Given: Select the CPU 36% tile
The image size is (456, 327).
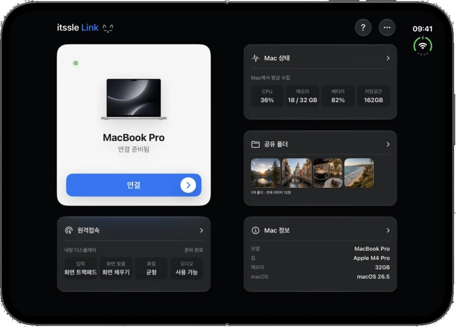Looking at the screenshot, I should [x=267, y=96].
